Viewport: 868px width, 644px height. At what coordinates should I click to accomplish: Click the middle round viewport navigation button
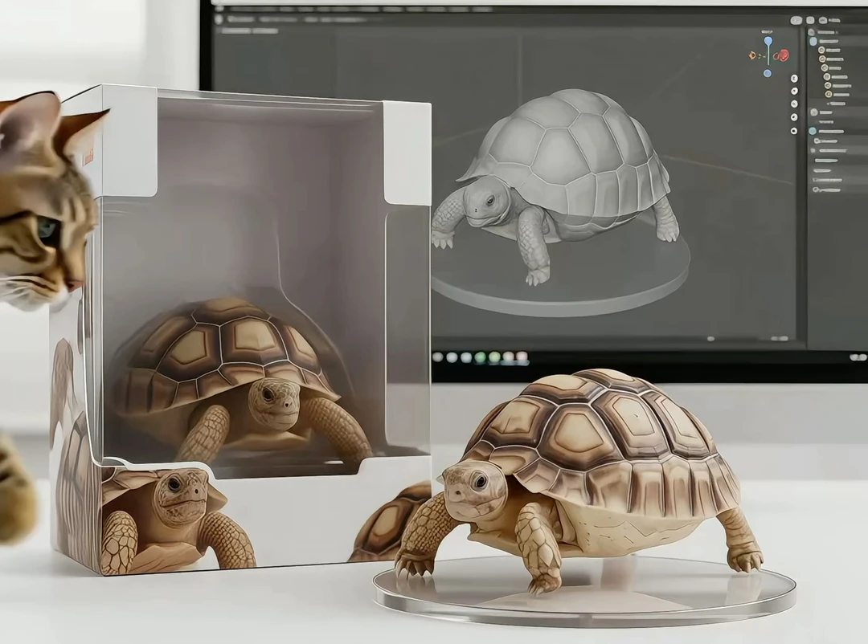[x=794, y=104]
